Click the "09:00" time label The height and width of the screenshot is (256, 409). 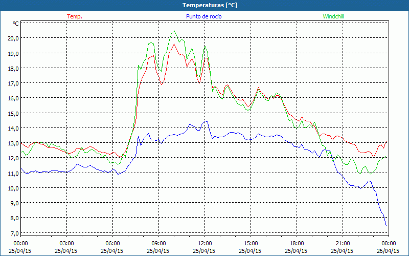[x=158, y=244]
